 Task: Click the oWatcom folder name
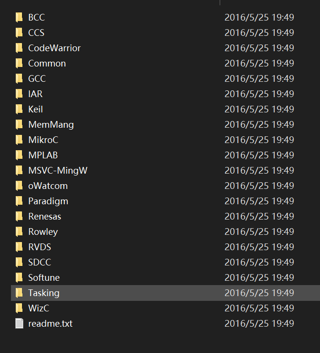coord(48,186)
